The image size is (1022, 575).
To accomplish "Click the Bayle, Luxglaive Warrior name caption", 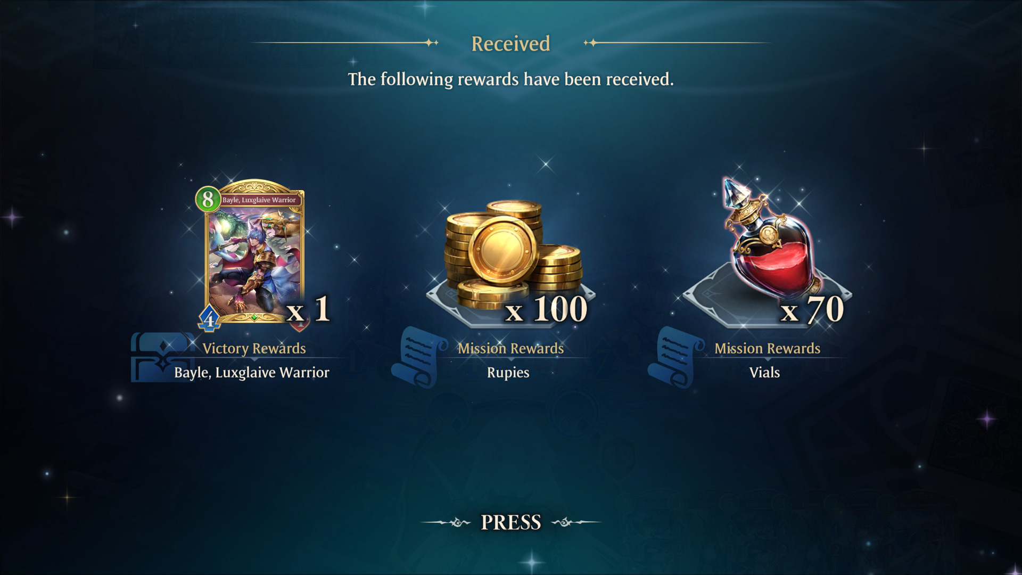I will 252,373.
